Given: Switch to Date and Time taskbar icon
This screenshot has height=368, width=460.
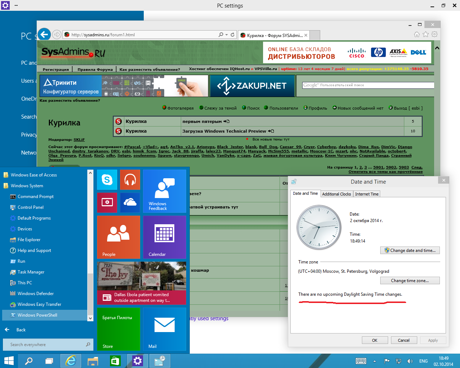Looking at the screenshot, I should pyautogui.click(x=160, y=361).
